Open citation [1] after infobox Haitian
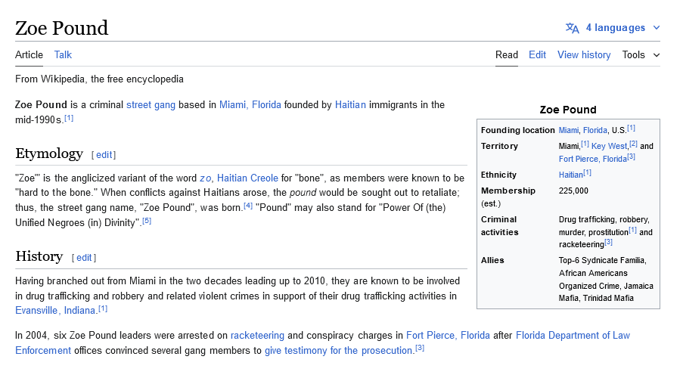 pos(587,172)
